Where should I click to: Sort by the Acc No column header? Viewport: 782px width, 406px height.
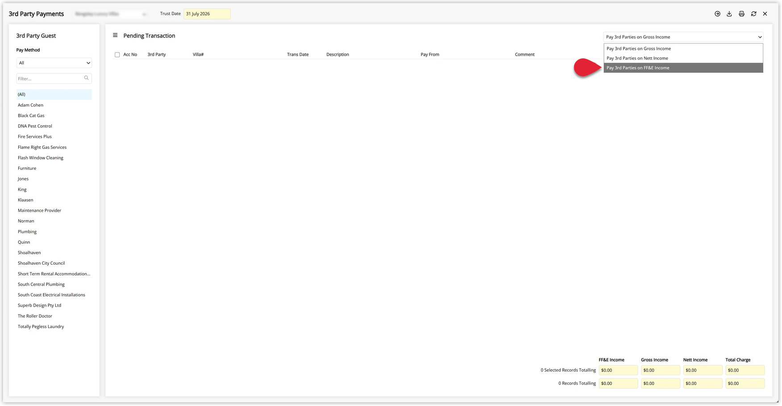point(130,54)
